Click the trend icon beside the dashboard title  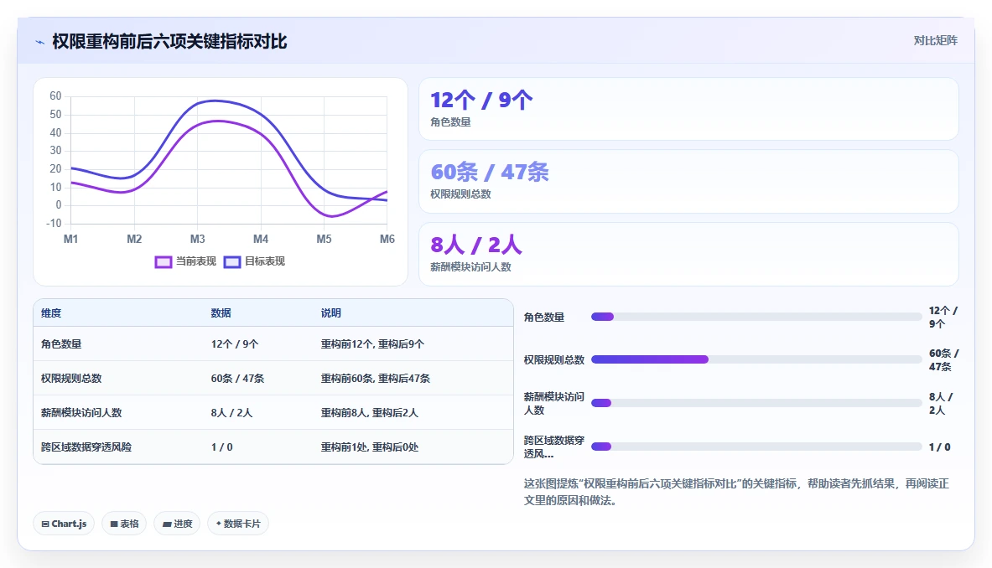(x=40, y=43)
